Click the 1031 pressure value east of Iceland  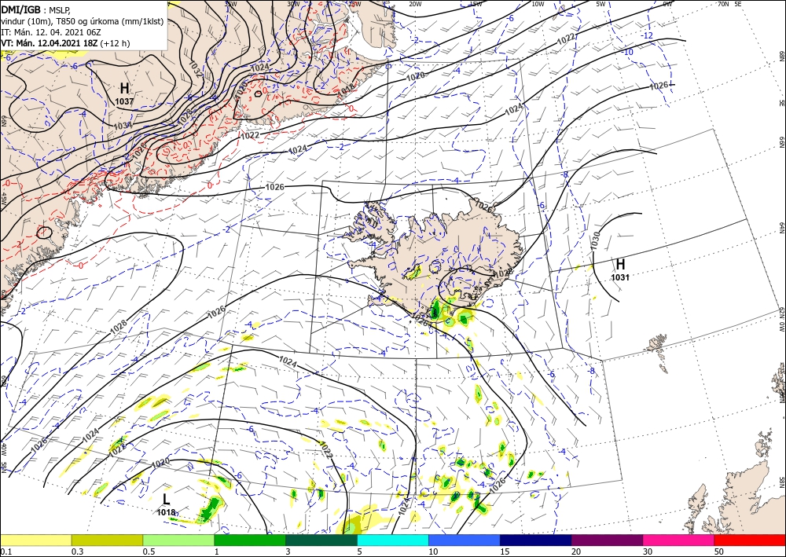(620, 277)
